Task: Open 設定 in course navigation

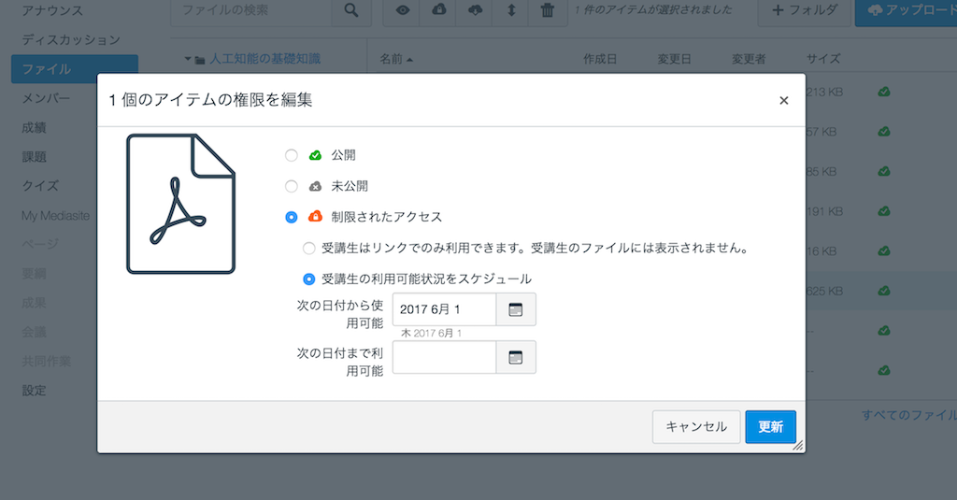Action: [x=35, y=391]
